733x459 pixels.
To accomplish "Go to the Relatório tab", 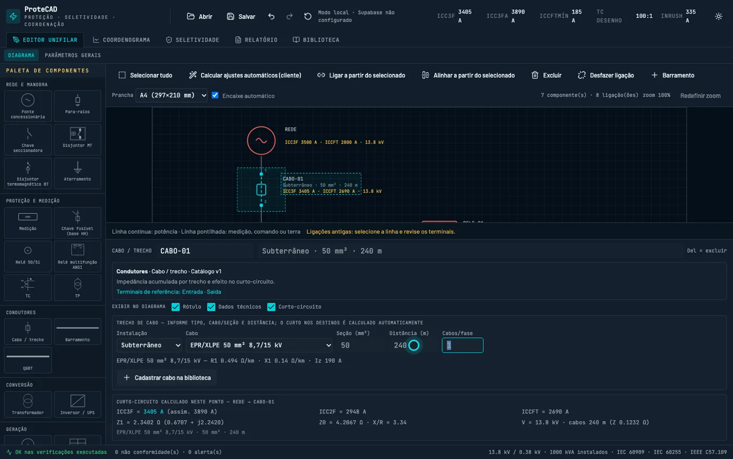I will (x=256, y=40).
